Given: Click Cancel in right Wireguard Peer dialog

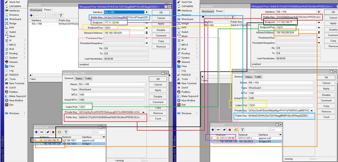Looking at the screenshot, I should [333, 18].
